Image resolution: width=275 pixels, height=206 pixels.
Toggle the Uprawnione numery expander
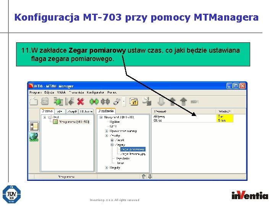pos(107,131)
